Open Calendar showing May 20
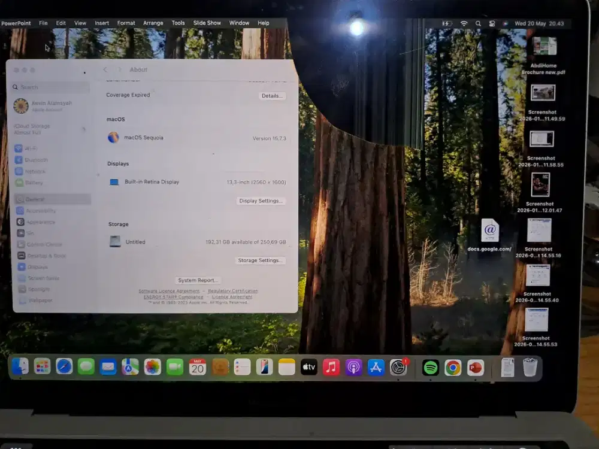Viewport: 599px width, 449px height. pos(198,368)
